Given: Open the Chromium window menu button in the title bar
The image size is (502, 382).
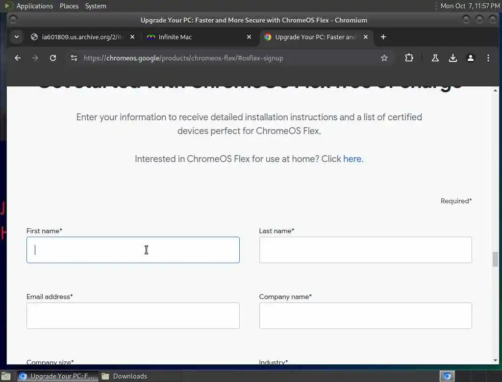Looking at the screenshot, I should coord(13,20).
